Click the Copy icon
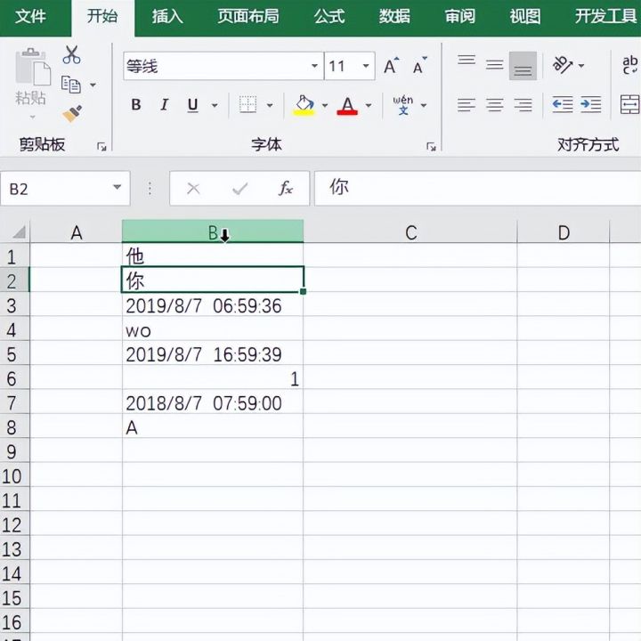The height and width of the screenshot is (641, 641). point(70,85)
